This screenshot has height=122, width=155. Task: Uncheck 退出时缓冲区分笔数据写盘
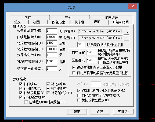point(79,90)
